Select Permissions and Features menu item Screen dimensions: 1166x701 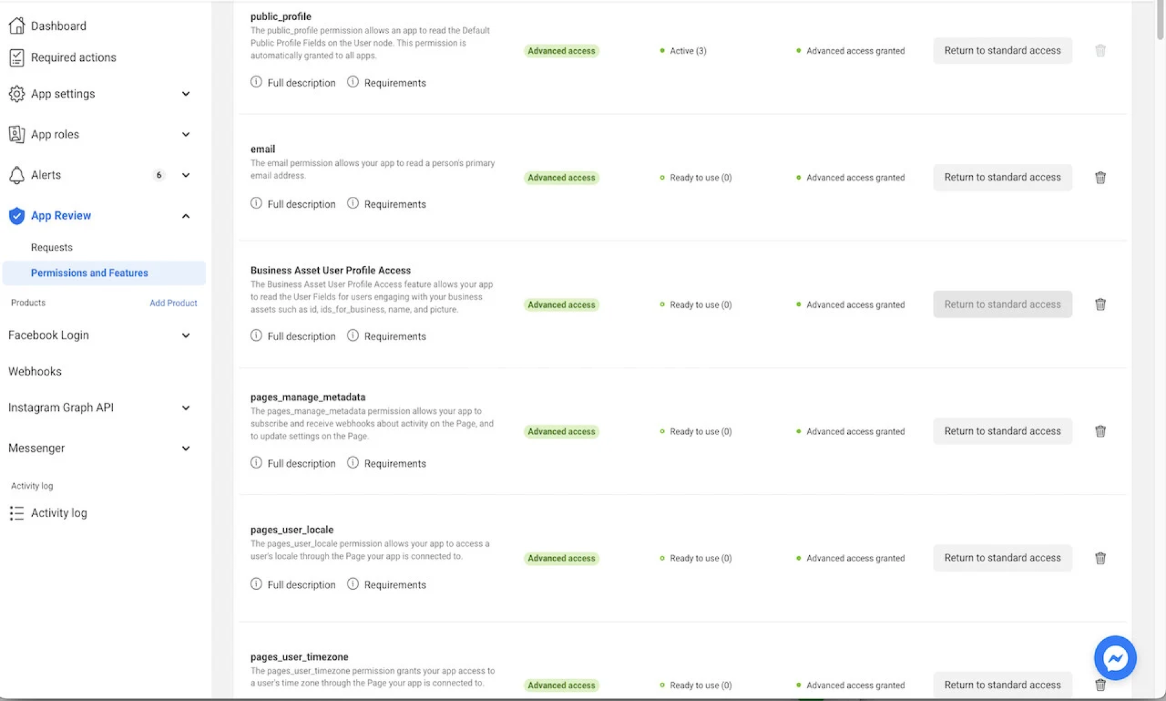click(x=89, y=273)
